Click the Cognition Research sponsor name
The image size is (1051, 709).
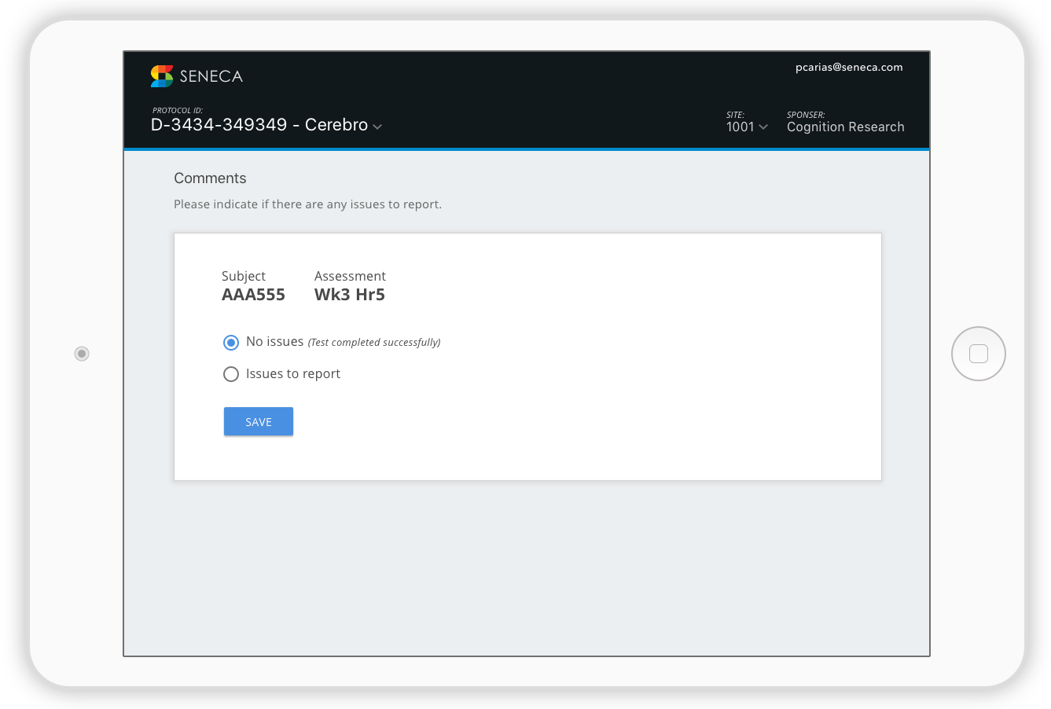coord(845,127)
